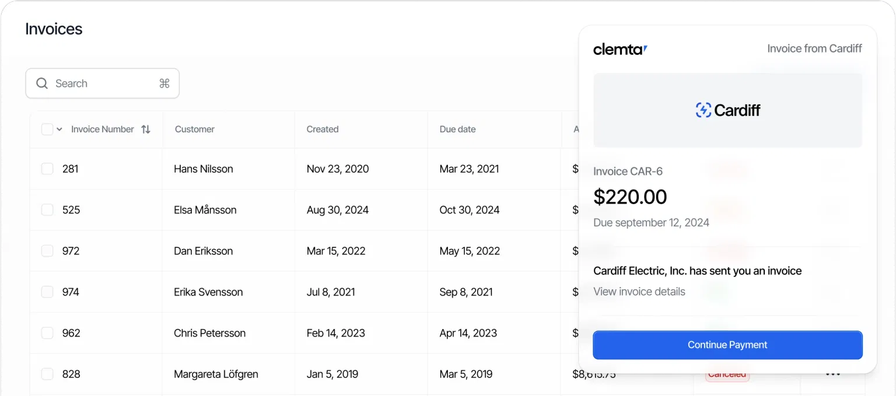Open View invoice details link
Screen dimensions: 896x396
click(x=639, y=292)
